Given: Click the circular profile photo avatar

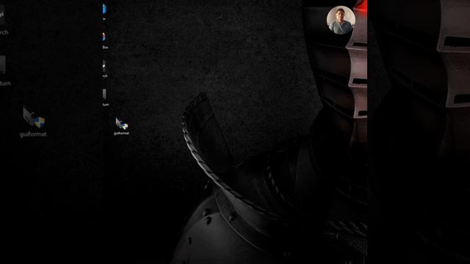Looking at the screenshot, I should pos(341,20).
